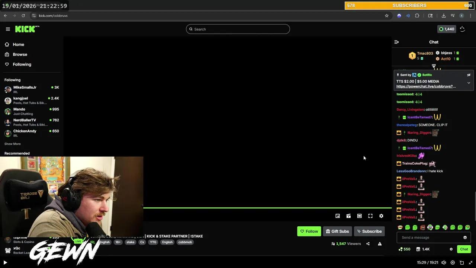Open Mando followed channel
This screenshot has height=268, width=476.
point(32,111)
